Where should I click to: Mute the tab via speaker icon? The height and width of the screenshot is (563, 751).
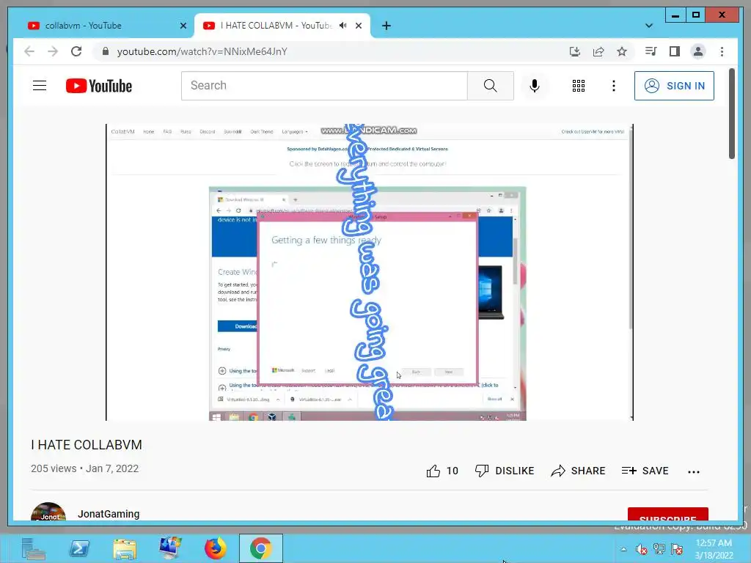pyautogui.click(x=343, y=26)
